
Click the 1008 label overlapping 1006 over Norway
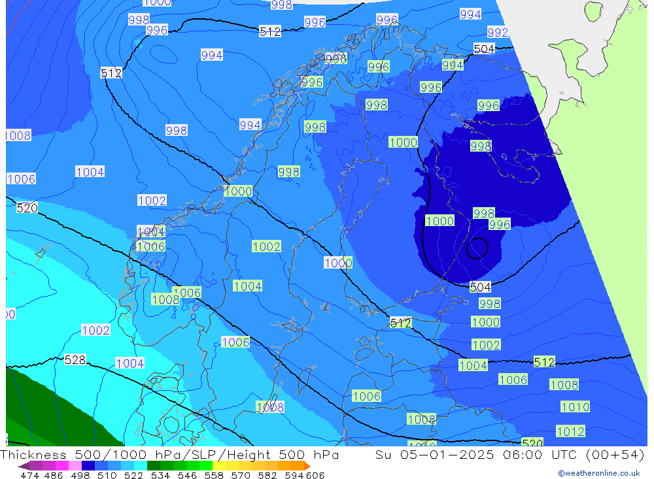165,300
